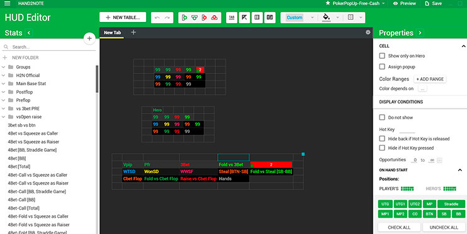Click the Color depends on ellipsis button

tap(422, 88)
